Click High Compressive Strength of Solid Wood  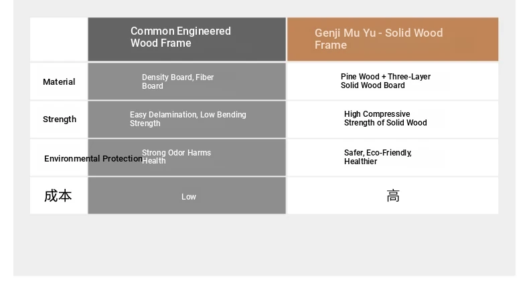385,118
